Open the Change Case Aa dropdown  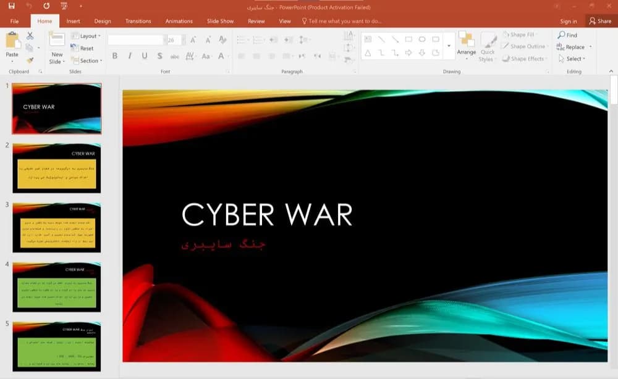pos(206,56)
